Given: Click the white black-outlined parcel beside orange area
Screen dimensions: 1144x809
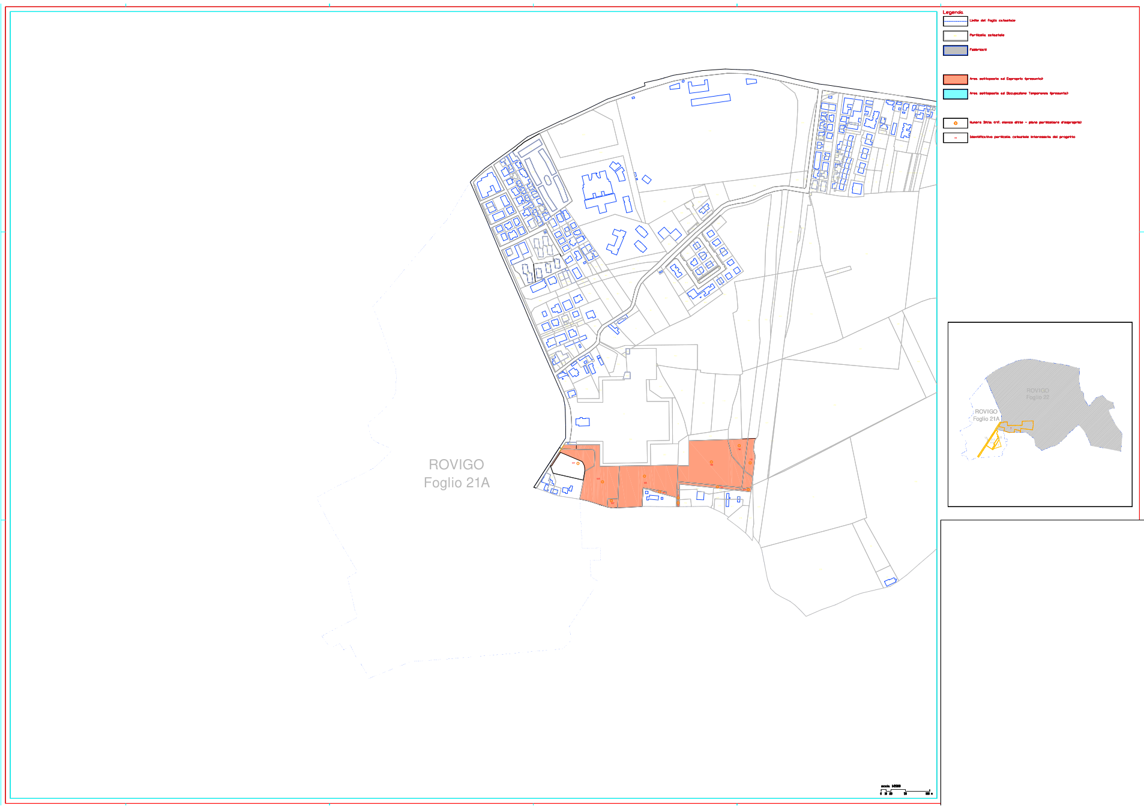Looking at the screenshot, I should click(568, 465).
